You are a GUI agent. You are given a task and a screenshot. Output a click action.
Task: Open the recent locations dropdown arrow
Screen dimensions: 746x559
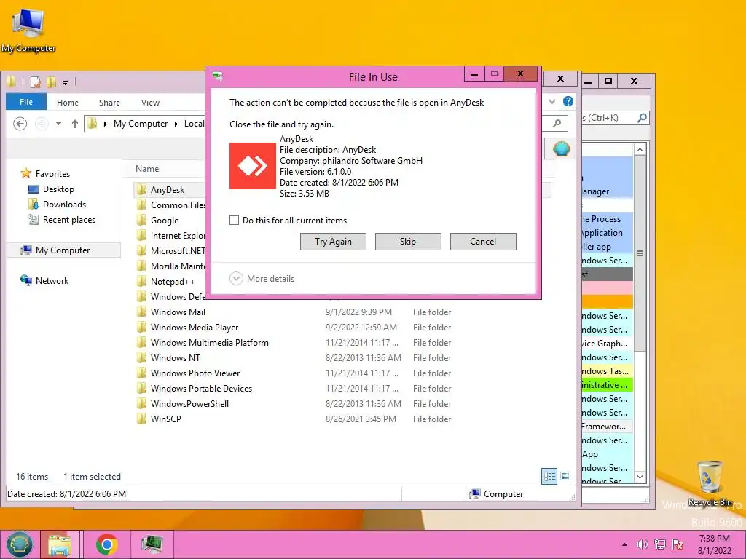[58, 124]
